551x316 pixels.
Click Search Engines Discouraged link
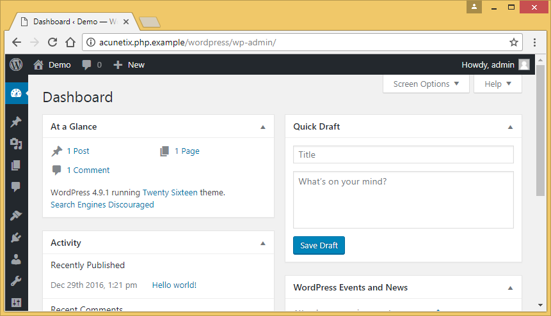(102, 205)
